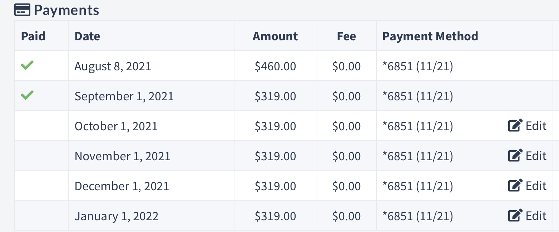Select the Paid column header
Screen dimensions: 559x232
[33, 36]
